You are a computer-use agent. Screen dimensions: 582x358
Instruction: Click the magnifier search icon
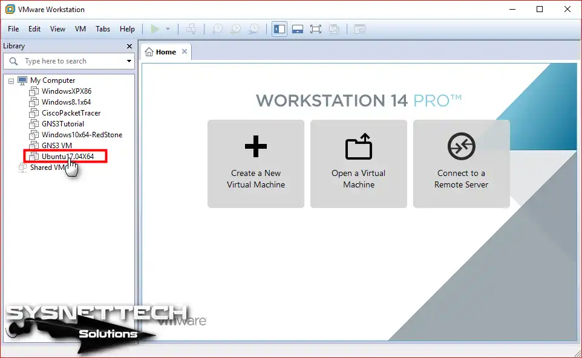point(13,61)
